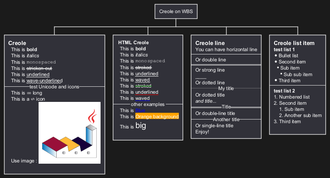Viewport: 330px width, 178px height.
Task: Click the code icon in 'This is a icon'
Action: [32, 99]
